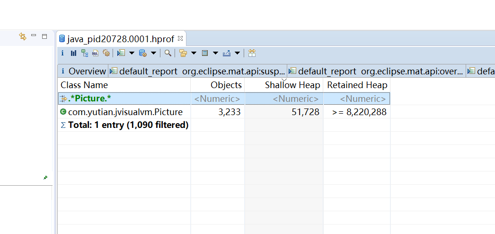
Task: Click the Open Query Browser database icon
Action: tap(142, 53)
